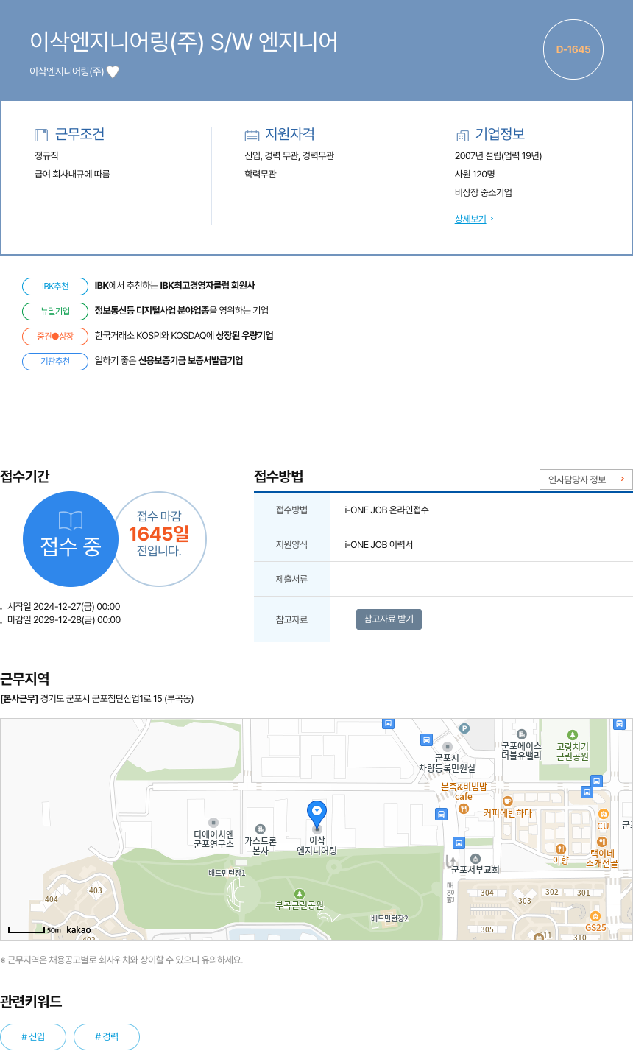Click the IBK추천 badge
Viewport: 633px width, 1051px height.
[x=55, y=286]
